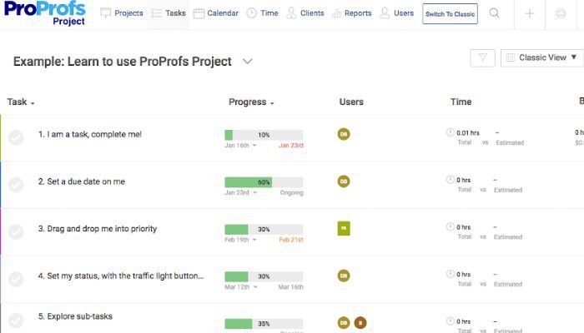Open the help lifebuoy icon
Screen dimensions: 584x333
(x=561, y=14)
